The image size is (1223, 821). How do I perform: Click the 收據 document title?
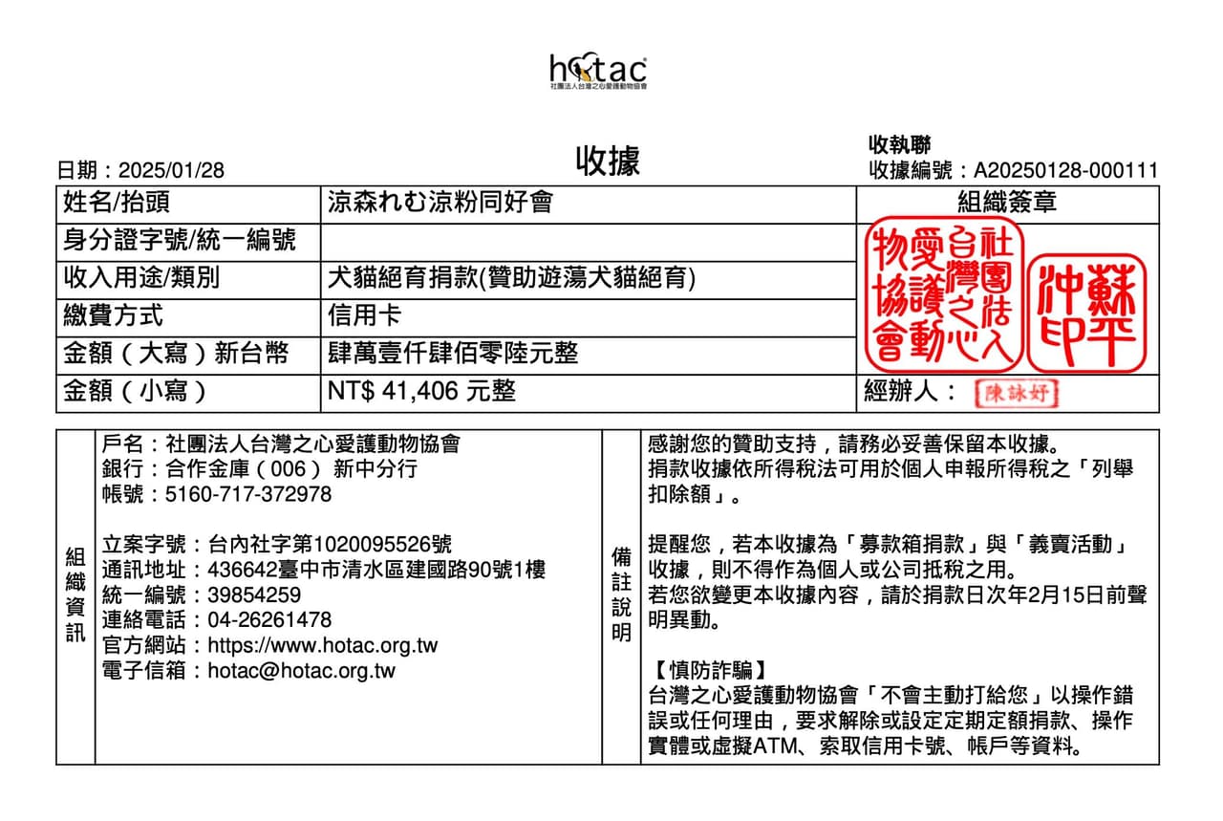tap(608, 161)
